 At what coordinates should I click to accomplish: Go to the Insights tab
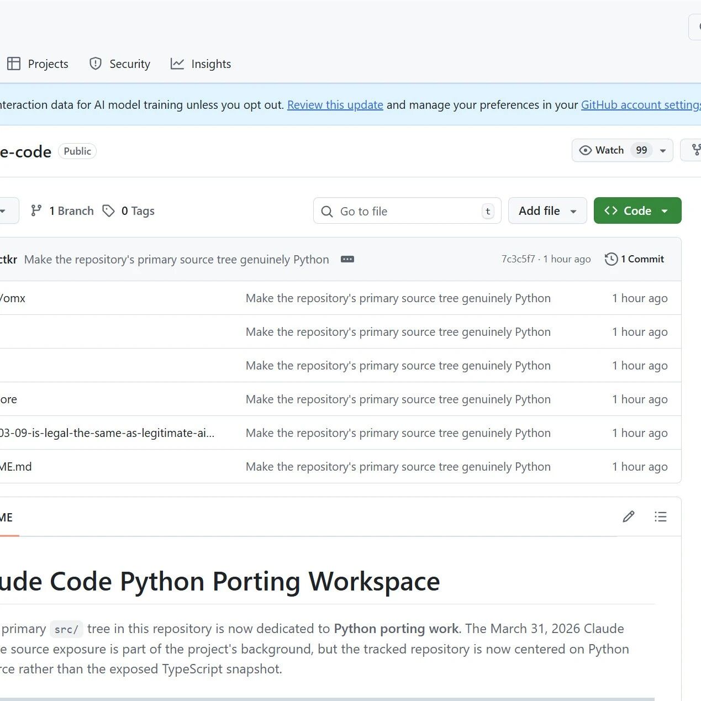[210, 64]
